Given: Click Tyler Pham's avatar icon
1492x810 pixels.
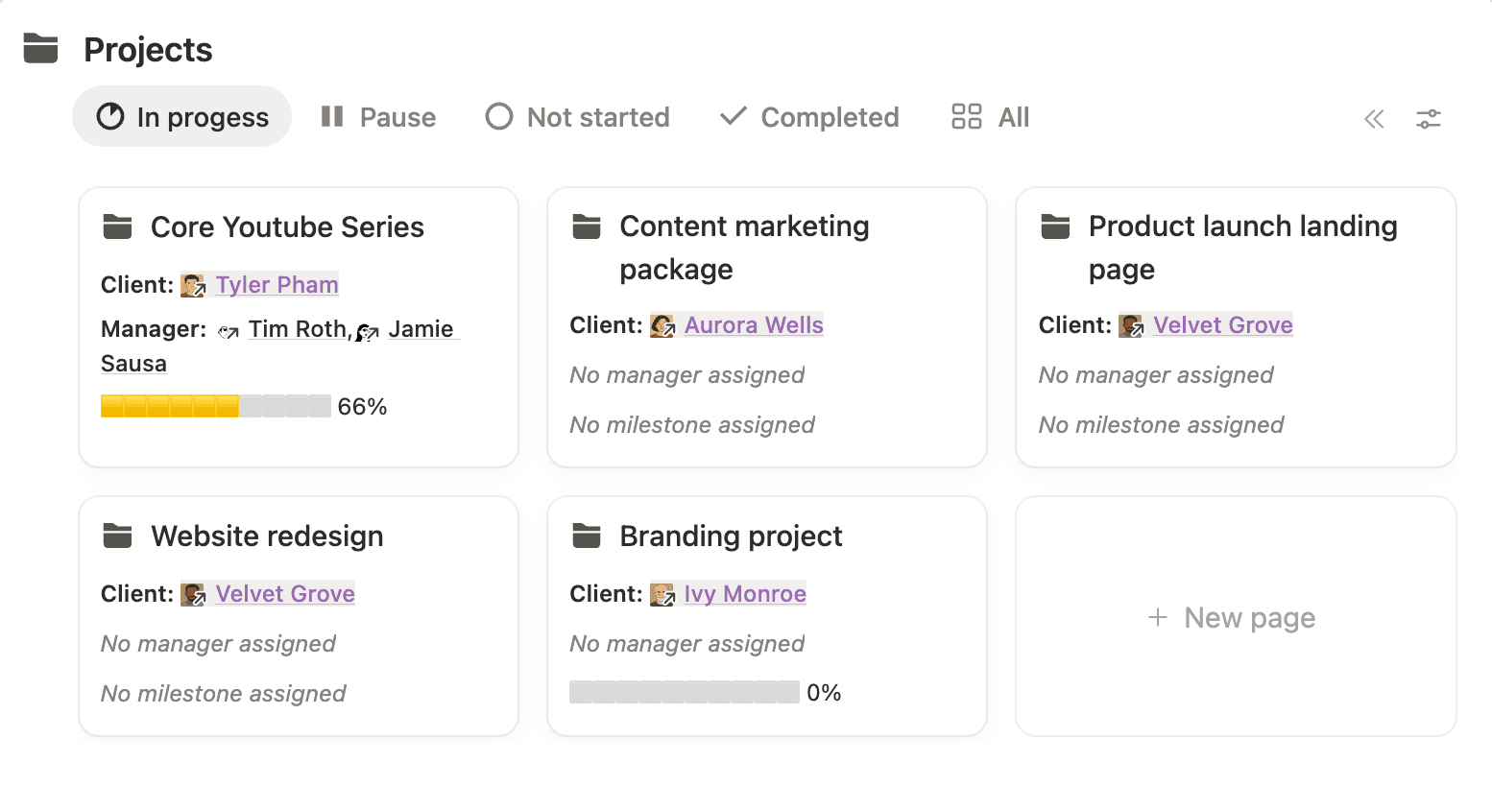Looking at the screenshot, I should [x=193, y=285].
